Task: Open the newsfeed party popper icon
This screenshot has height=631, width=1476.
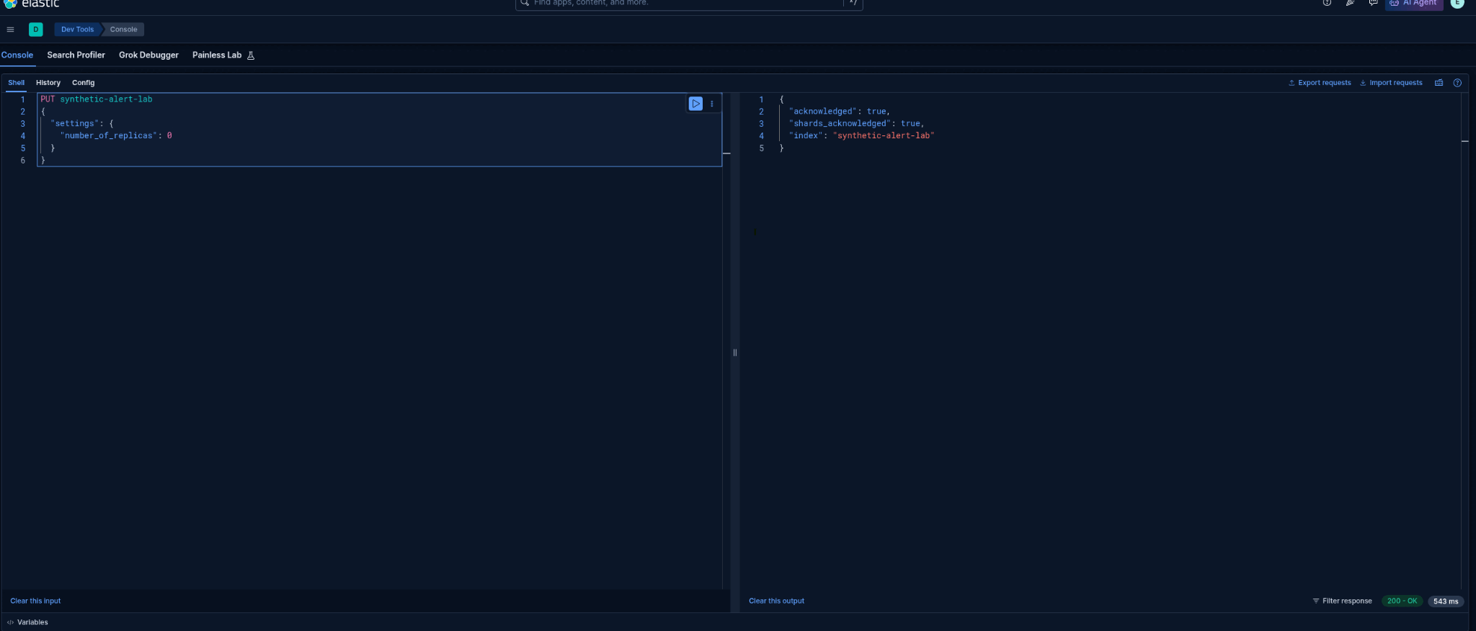Action: click(x=1350, y=3)
